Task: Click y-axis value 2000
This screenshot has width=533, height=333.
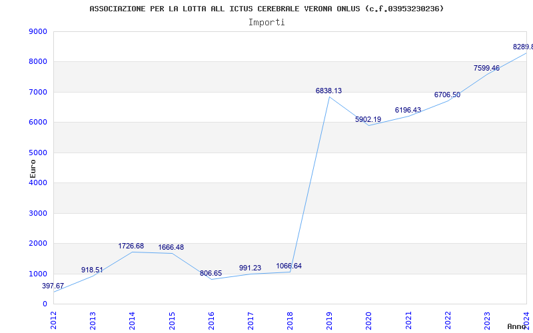Action: [x=38, y=244]
